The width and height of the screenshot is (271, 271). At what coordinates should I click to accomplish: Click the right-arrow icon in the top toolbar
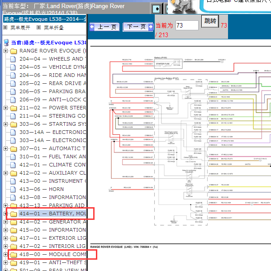[157, 9]
